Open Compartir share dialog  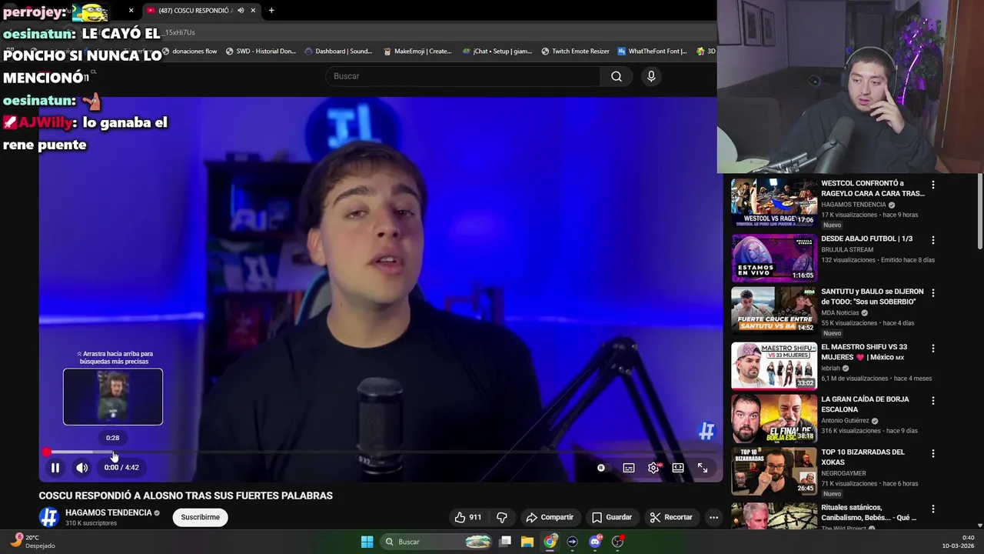point(550,517)
